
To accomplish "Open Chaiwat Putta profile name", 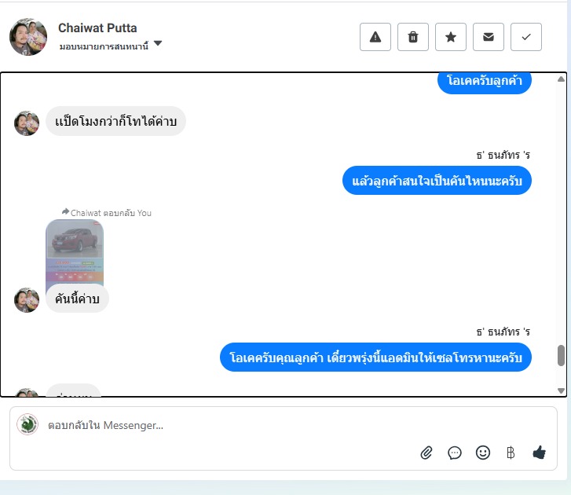I will [x=97, y=28].
